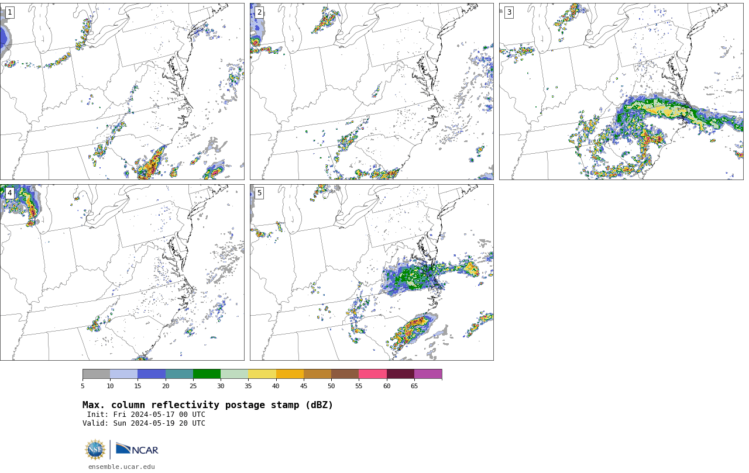Image resolution: width=749 pixels, height=473 pixels.
Task: Click the blue 15-20 dBZ swatch
Action: [152, 374]
